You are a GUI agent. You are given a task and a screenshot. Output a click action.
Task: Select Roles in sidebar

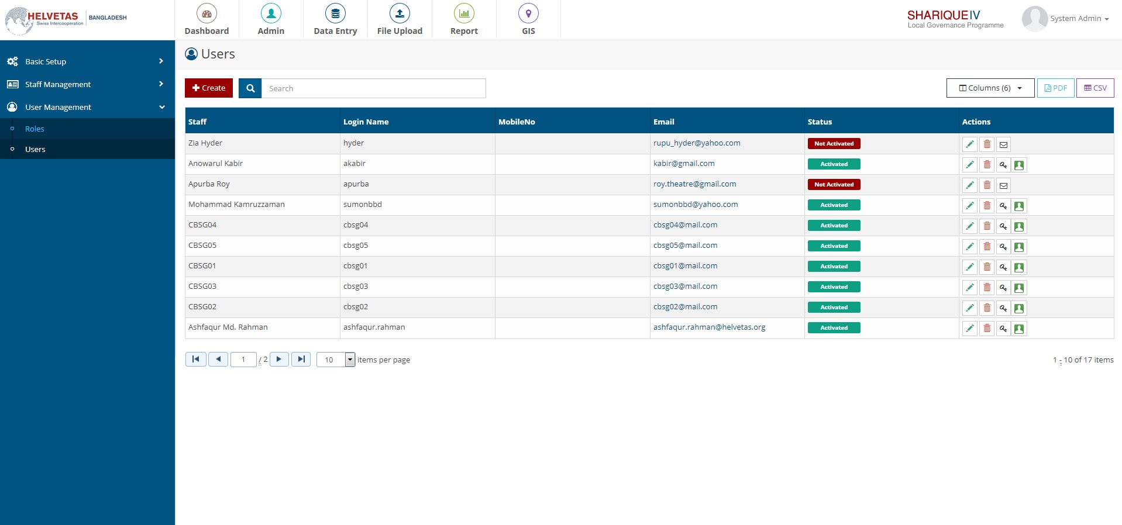coord(35,129)
